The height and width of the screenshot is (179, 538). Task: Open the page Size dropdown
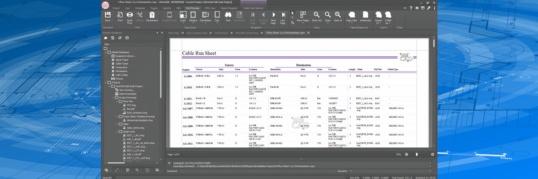click(217, 17)
